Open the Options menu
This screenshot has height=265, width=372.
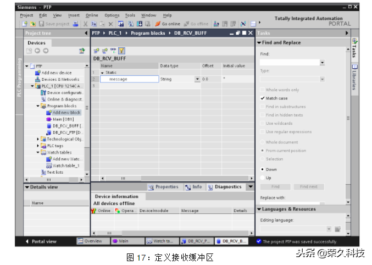[112, 15]
